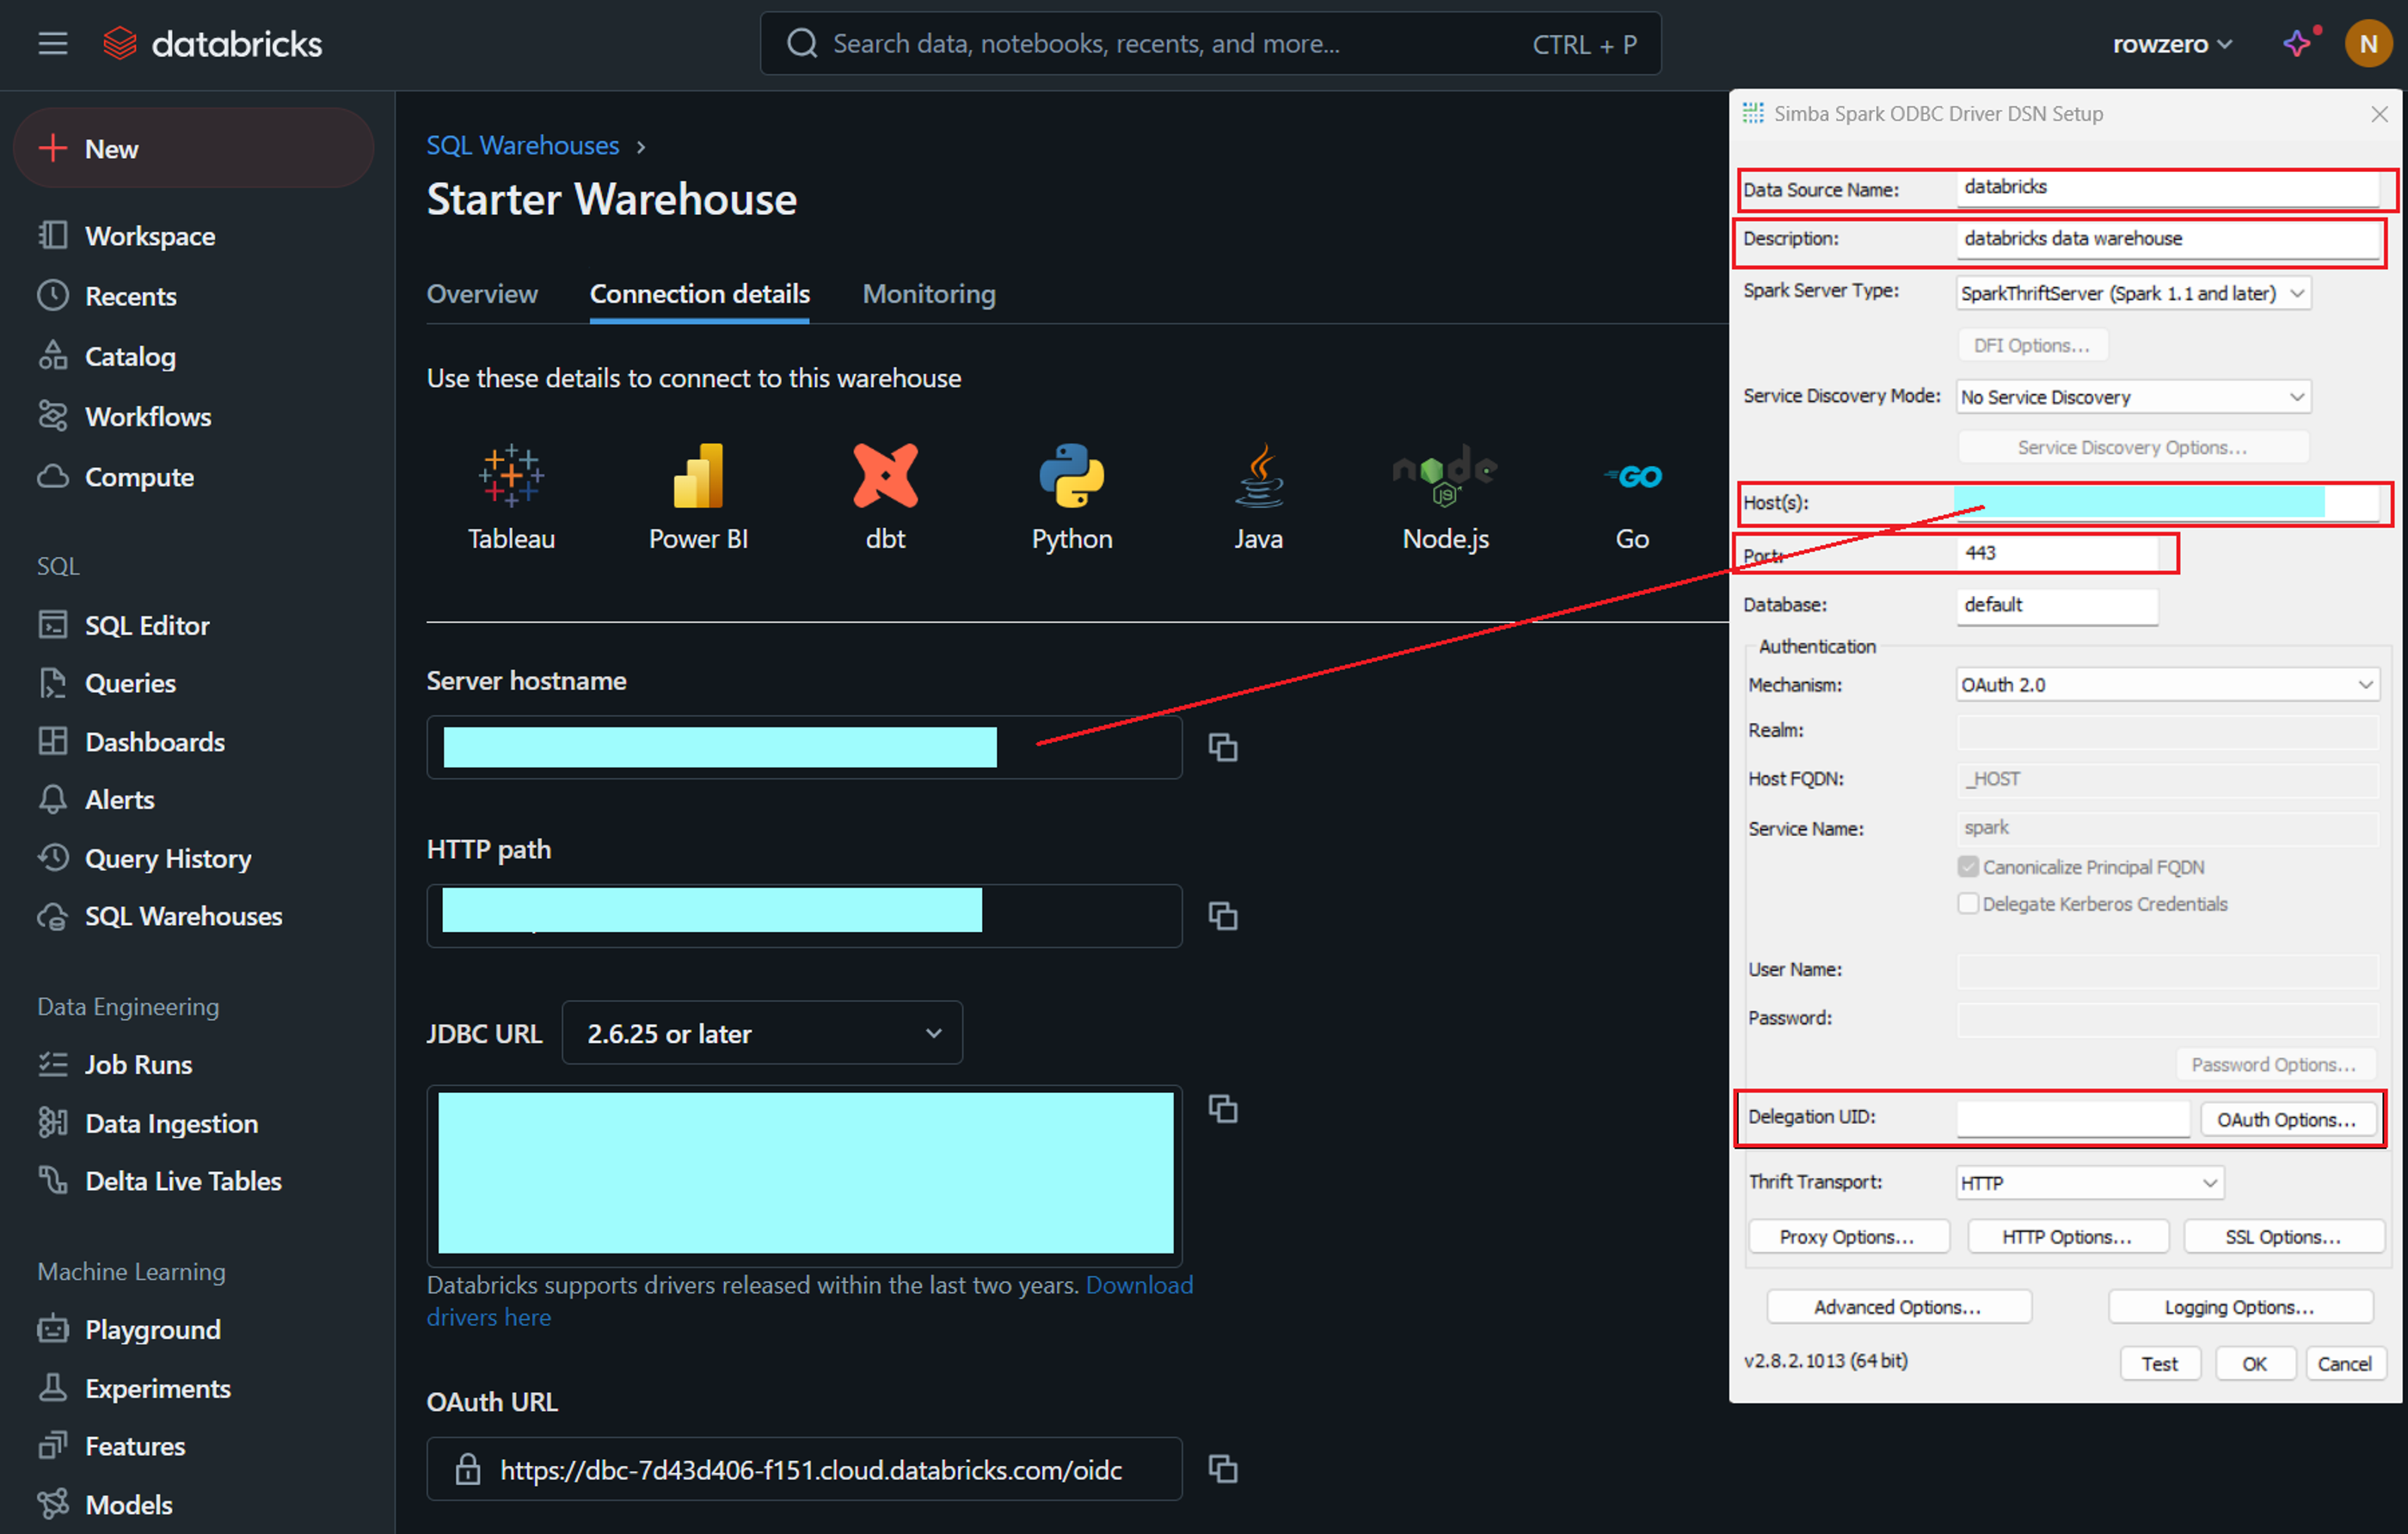This screenshot has width=2408, height=1534.
Task: Expand the JDBC URL version dropdown
Action: [x=762, y=1033]
